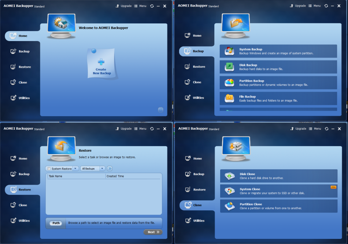The height and width of the screenshot is (244, 348).
Task: Open Menu in the Backup window title bar
Action: coord(315,6)
